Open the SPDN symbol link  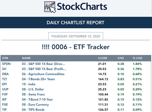6,64
